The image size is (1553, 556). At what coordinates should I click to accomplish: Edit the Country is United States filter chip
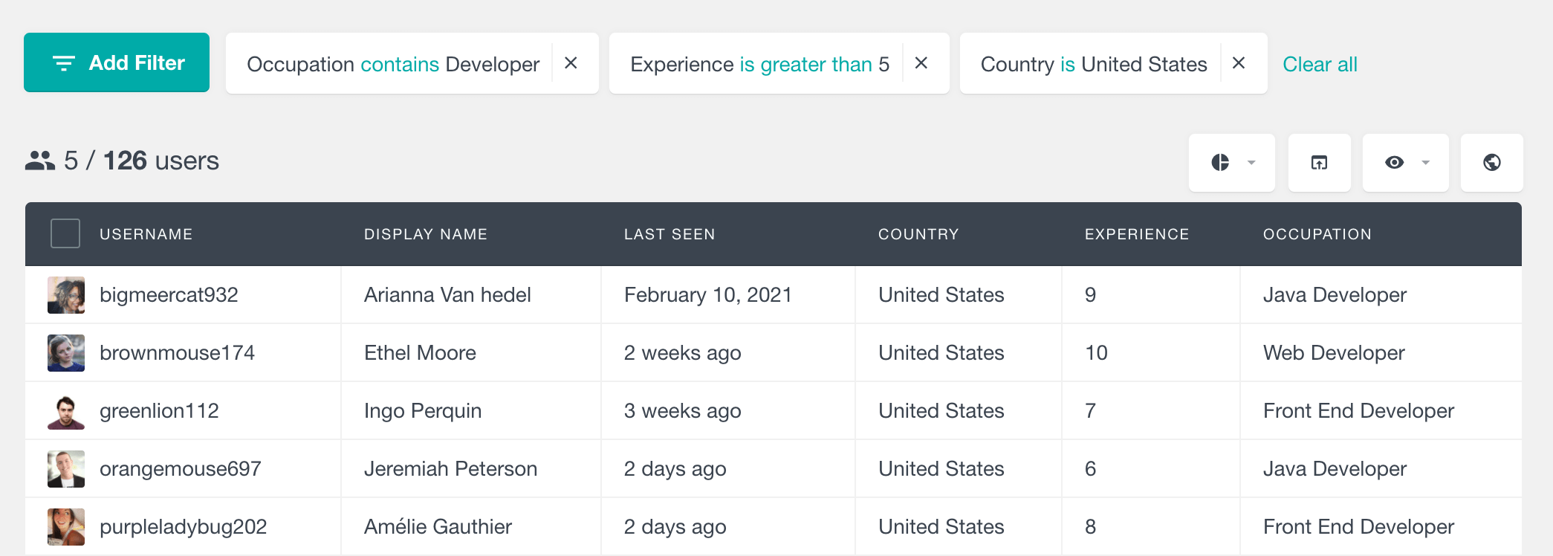(x=1093, y=65)
